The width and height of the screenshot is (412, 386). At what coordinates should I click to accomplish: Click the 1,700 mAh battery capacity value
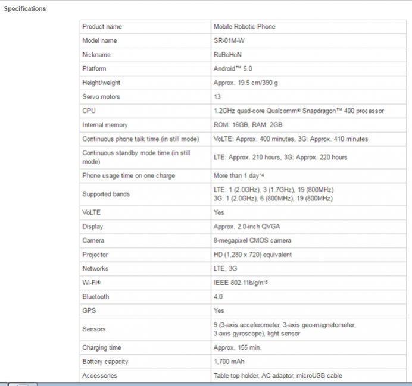pos(229,362)
